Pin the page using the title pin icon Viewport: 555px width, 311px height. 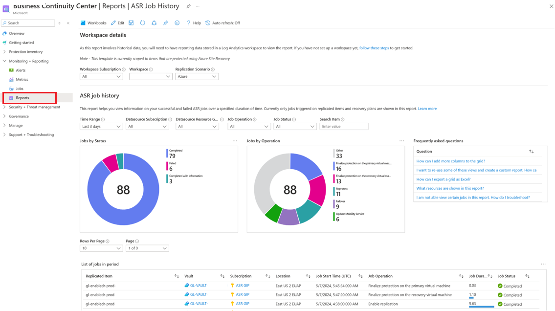pyautogui.click(x=188, y=6)
